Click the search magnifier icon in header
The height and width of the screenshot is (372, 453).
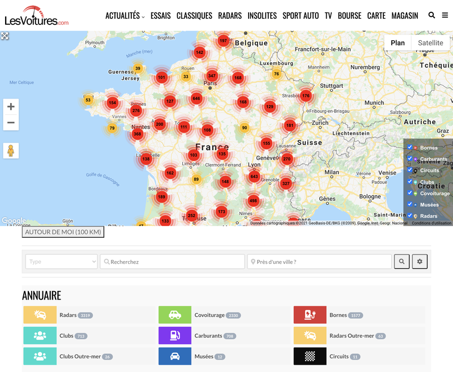431,15
